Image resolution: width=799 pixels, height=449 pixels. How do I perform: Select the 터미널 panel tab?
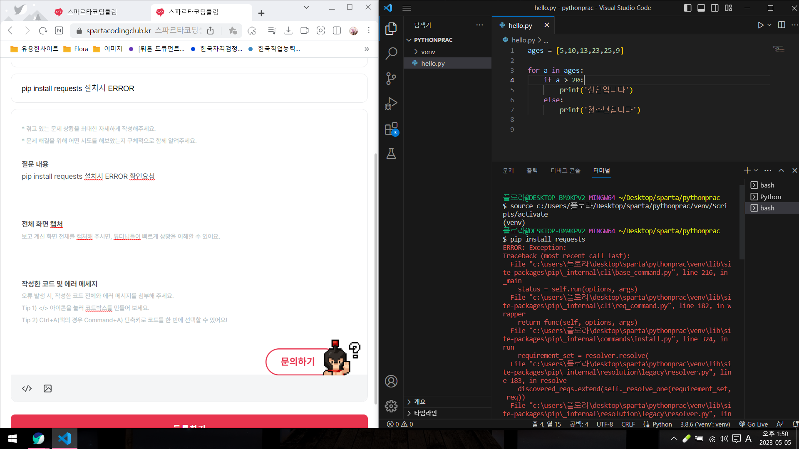(x=602, y=170)
